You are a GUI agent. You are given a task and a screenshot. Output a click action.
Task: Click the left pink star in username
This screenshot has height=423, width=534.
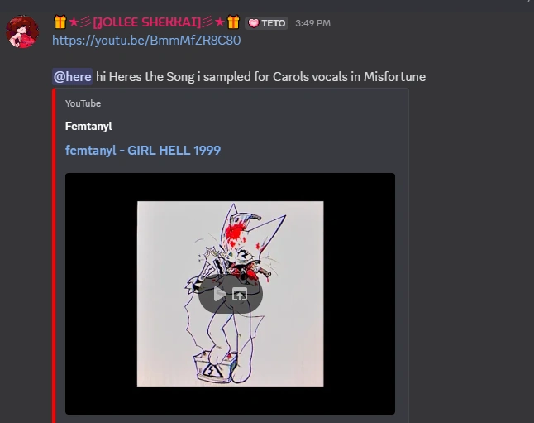pyautogui.click(x=74, y=22)
